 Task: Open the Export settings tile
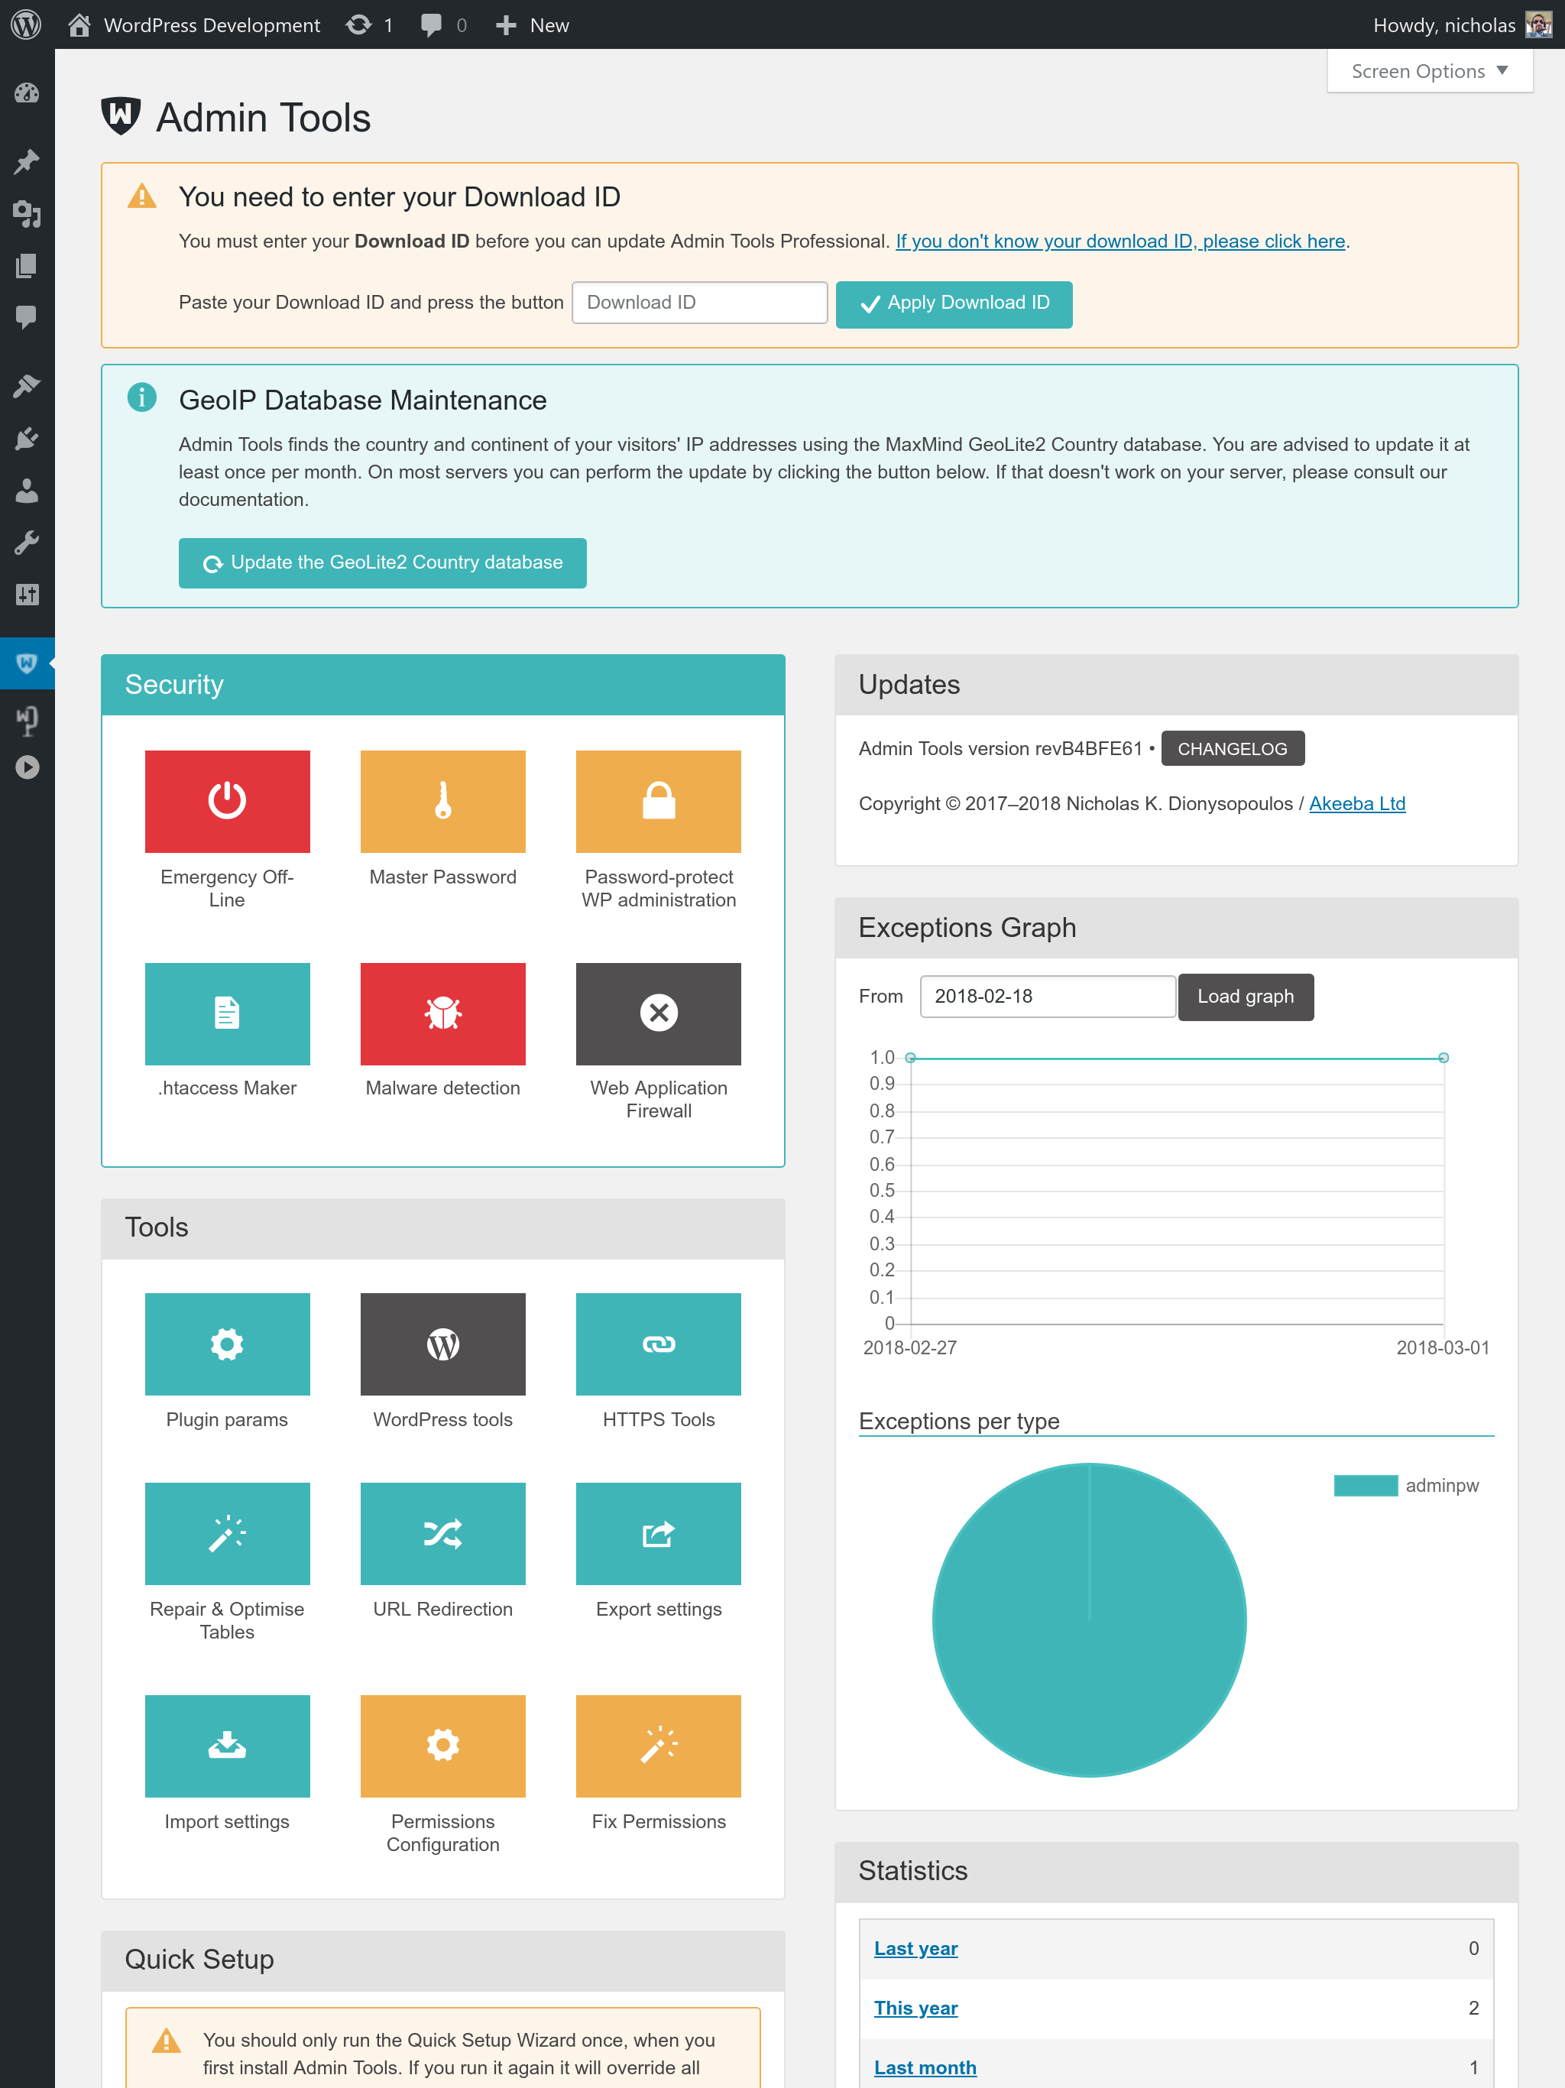click(x=658, y=1533)
